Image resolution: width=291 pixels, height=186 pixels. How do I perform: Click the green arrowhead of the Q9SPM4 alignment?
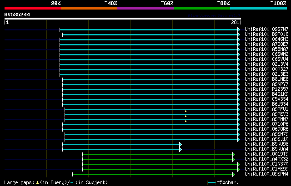point(234,175)
